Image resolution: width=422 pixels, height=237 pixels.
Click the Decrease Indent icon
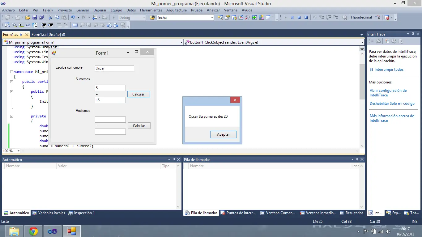click(44, 25)
